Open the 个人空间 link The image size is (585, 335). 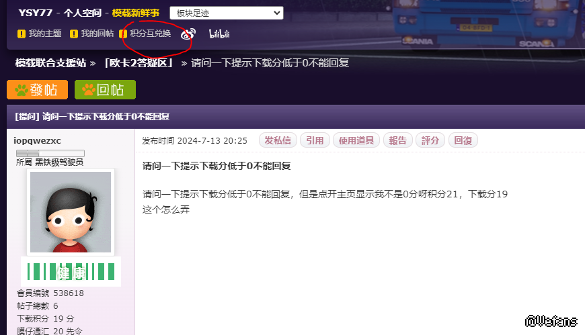(83, 13)
